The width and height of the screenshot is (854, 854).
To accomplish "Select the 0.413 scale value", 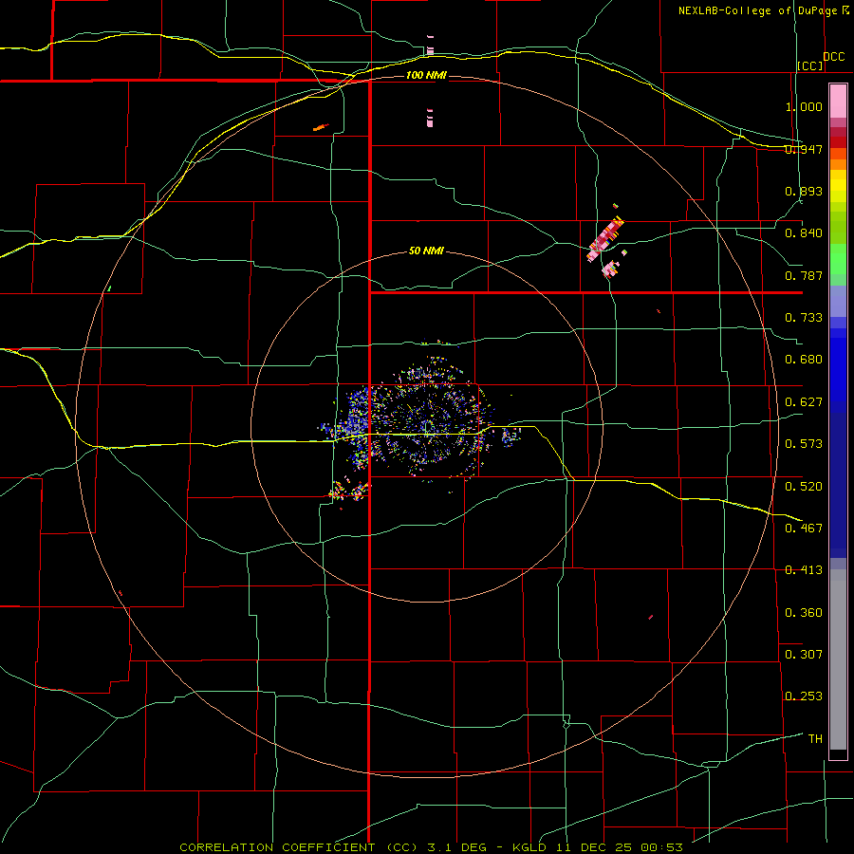I will point(804,570).
